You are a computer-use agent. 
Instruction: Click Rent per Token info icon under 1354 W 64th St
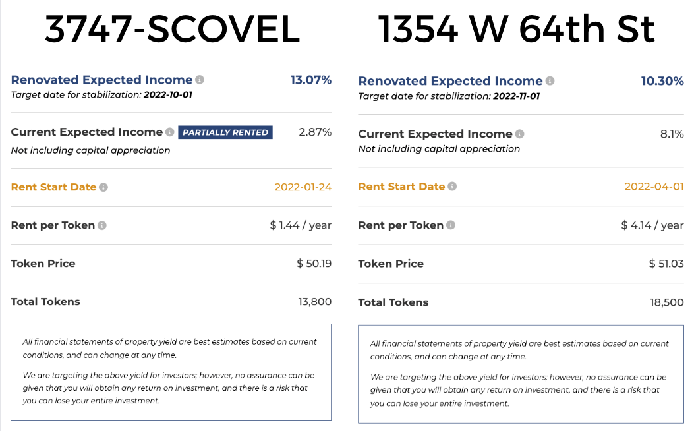451,225
